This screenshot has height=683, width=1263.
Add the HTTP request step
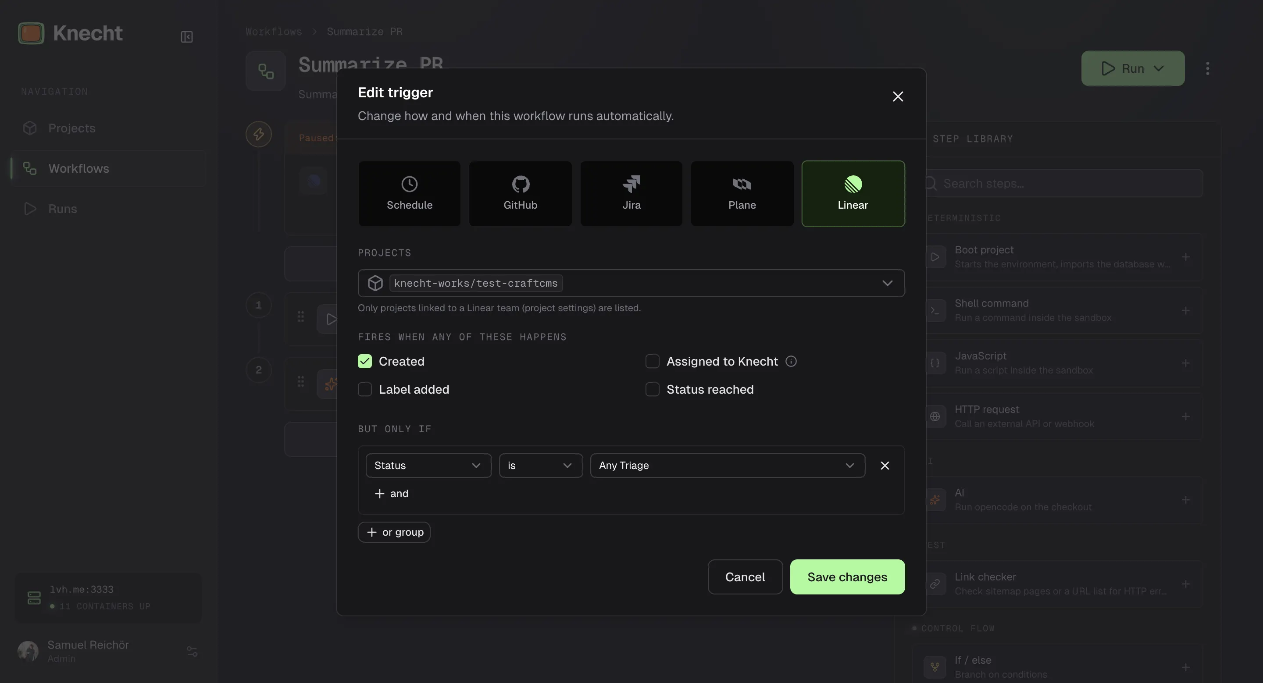pyautogui.click(x=1185, y=416)
